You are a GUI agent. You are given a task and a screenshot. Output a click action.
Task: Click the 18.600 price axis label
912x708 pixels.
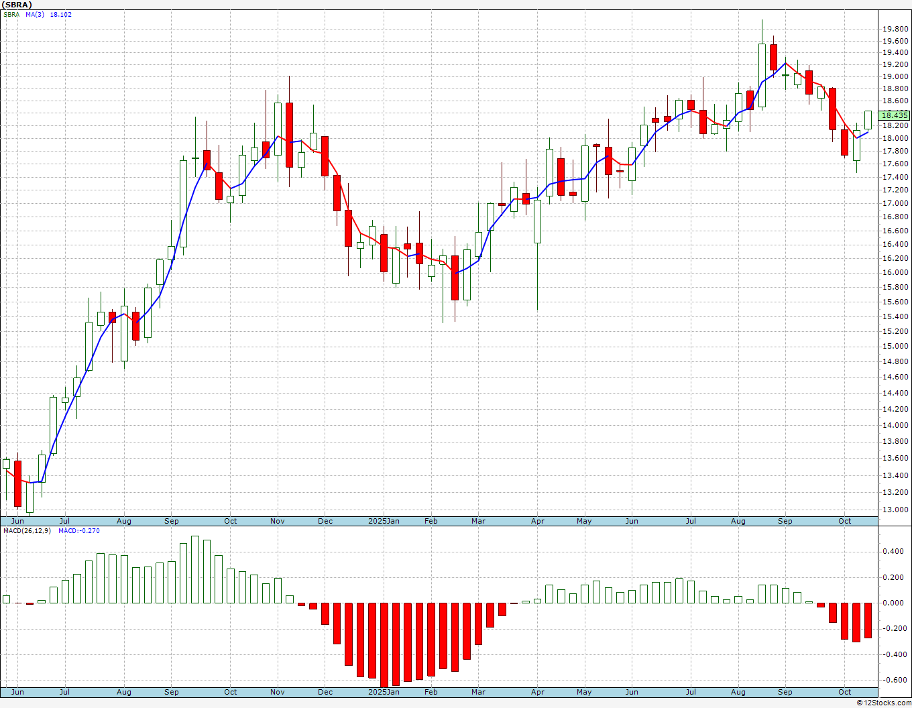[x=897, y=101]
